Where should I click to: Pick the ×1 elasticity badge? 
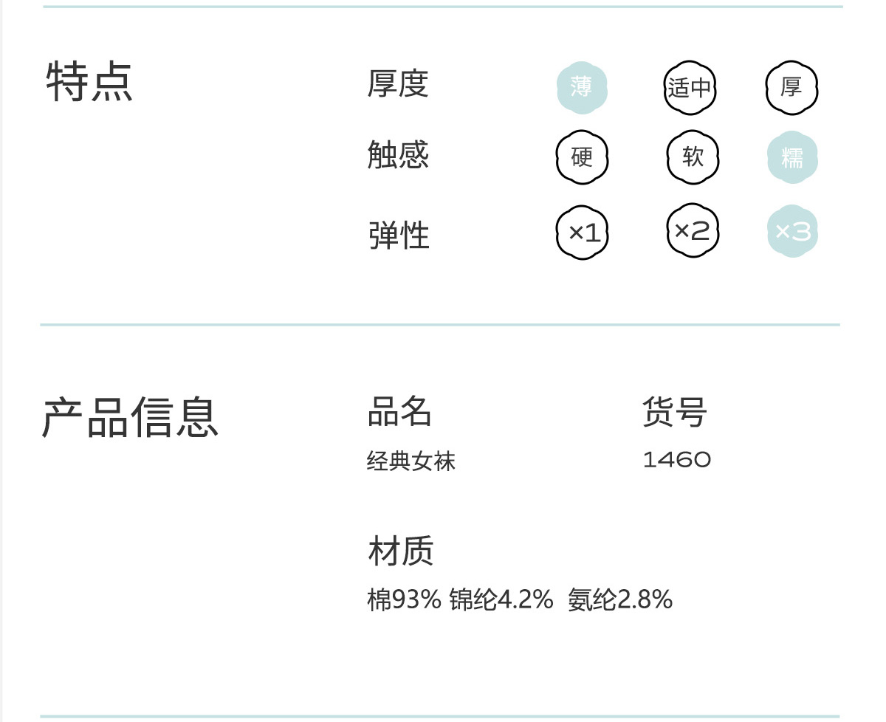tap(583, 233)
